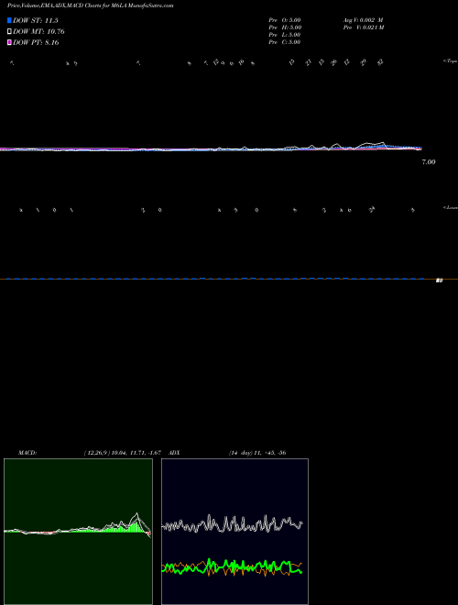Image resolution: width=458 pixels, height=605 pixels.
Task: Click the Pre V volume value
Action: click(364, 27)
